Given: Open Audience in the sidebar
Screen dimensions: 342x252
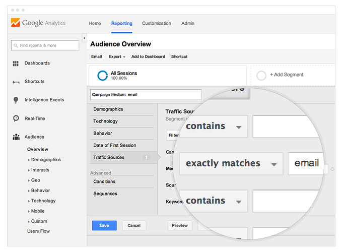Looking at the screenshot, I should point(34,137).
